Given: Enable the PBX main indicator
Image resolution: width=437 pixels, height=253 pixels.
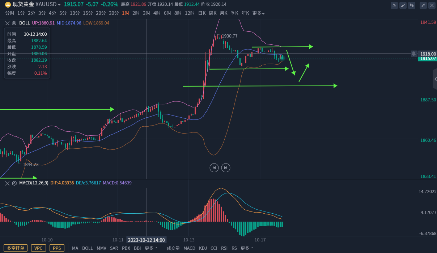Looking at the screenshot, I should point(126,248).
